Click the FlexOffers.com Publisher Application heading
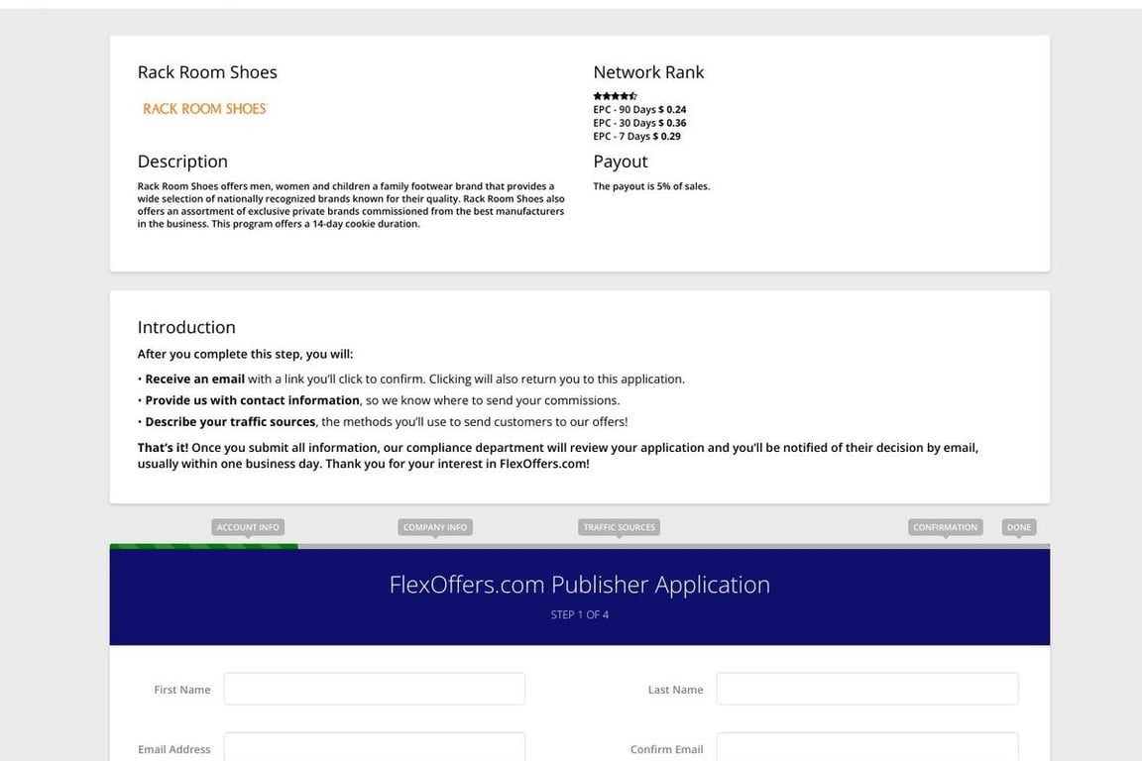 click(x=579, y=585)
